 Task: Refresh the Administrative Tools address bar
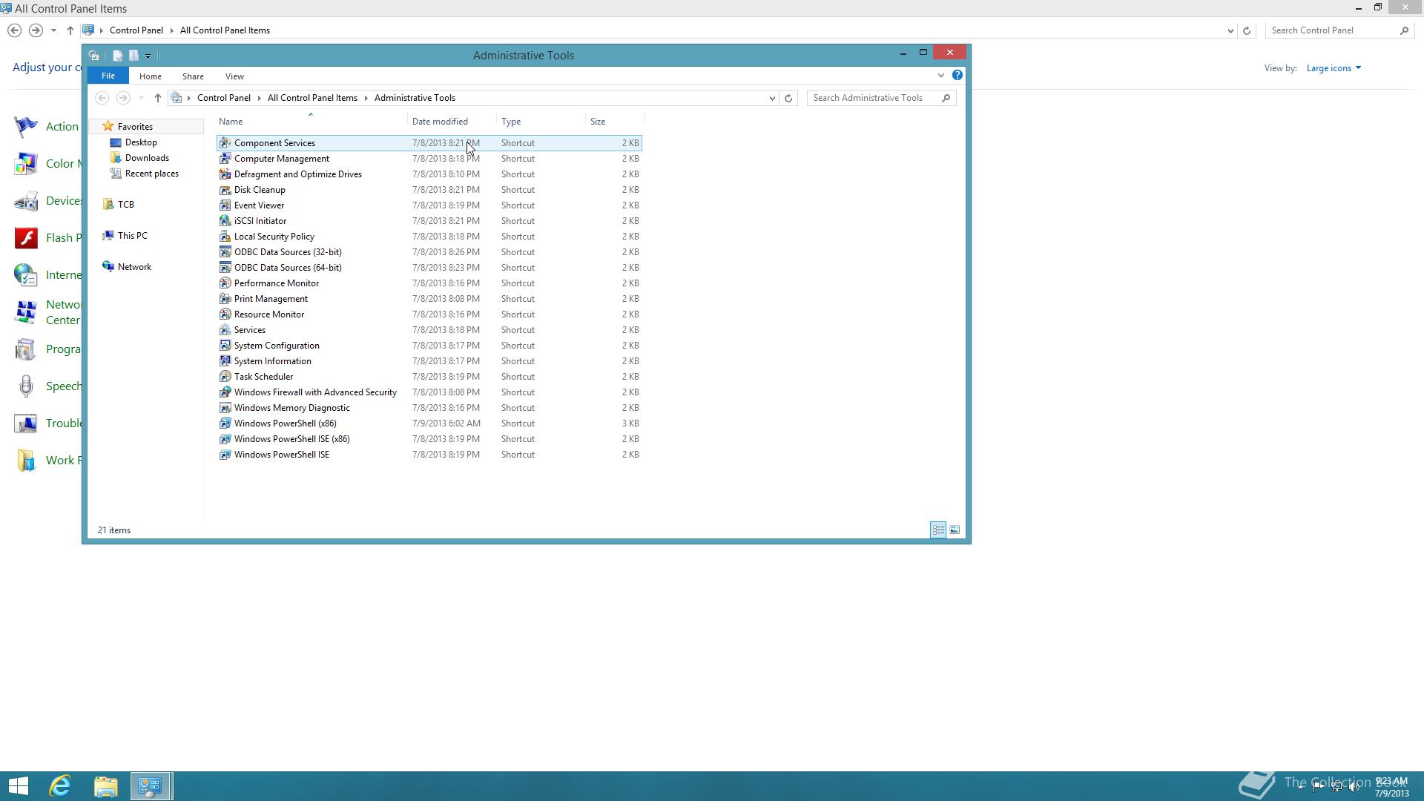click(788, 98)
